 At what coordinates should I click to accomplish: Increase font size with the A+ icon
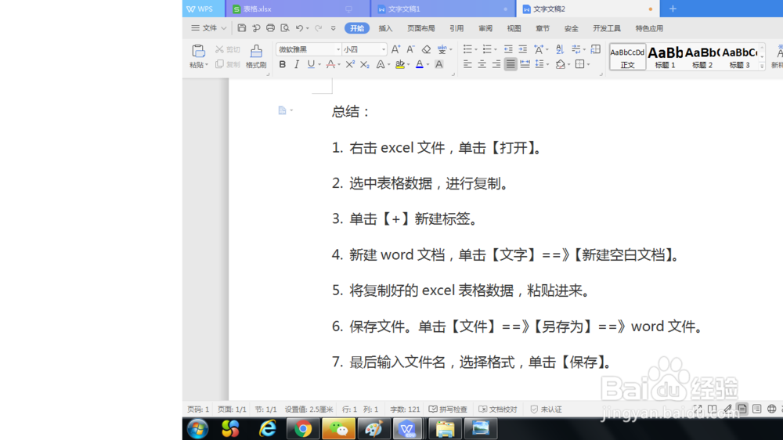click(x=395, y=49)
